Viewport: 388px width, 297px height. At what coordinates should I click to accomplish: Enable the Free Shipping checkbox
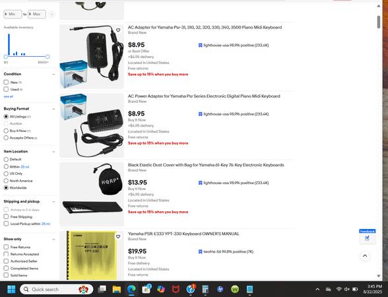[6, 216]
